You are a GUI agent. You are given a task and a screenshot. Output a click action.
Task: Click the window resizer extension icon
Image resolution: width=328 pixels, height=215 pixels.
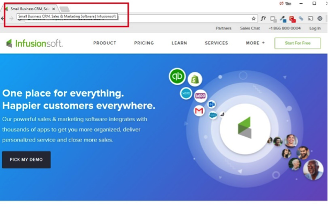point(273,19)
